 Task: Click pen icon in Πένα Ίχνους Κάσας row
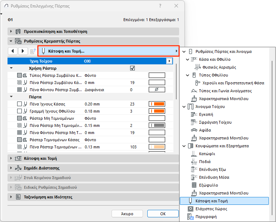25,104
